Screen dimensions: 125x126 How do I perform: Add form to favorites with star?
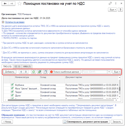point(19,4)
